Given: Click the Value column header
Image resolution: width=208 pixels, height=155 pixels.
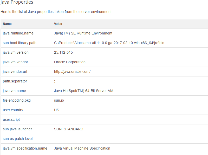Looking at the screenshot, I should 58,24.
